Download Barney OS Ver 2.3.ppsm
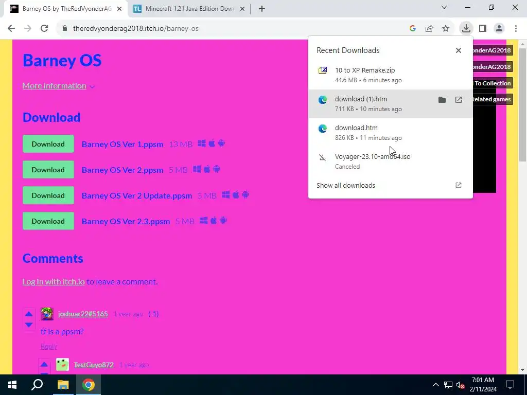Viewport: 527px width, 395px height. tap(48, 221)
